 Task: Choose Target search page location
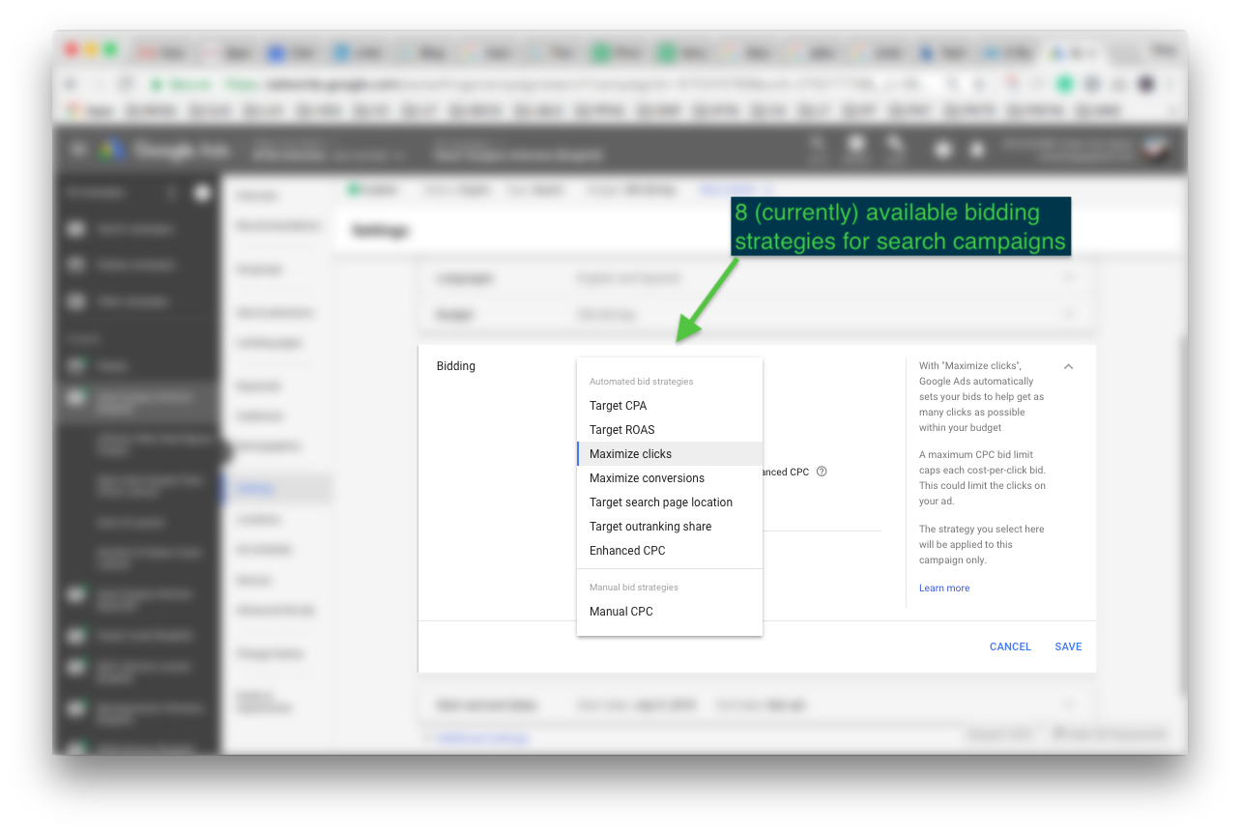coord(669,502)
